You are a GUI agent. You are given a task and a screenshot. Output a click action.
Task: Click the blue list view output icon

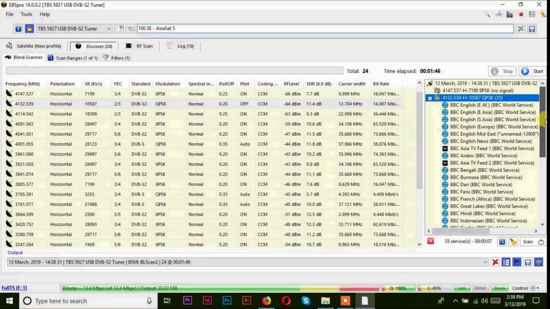[506, 262]
